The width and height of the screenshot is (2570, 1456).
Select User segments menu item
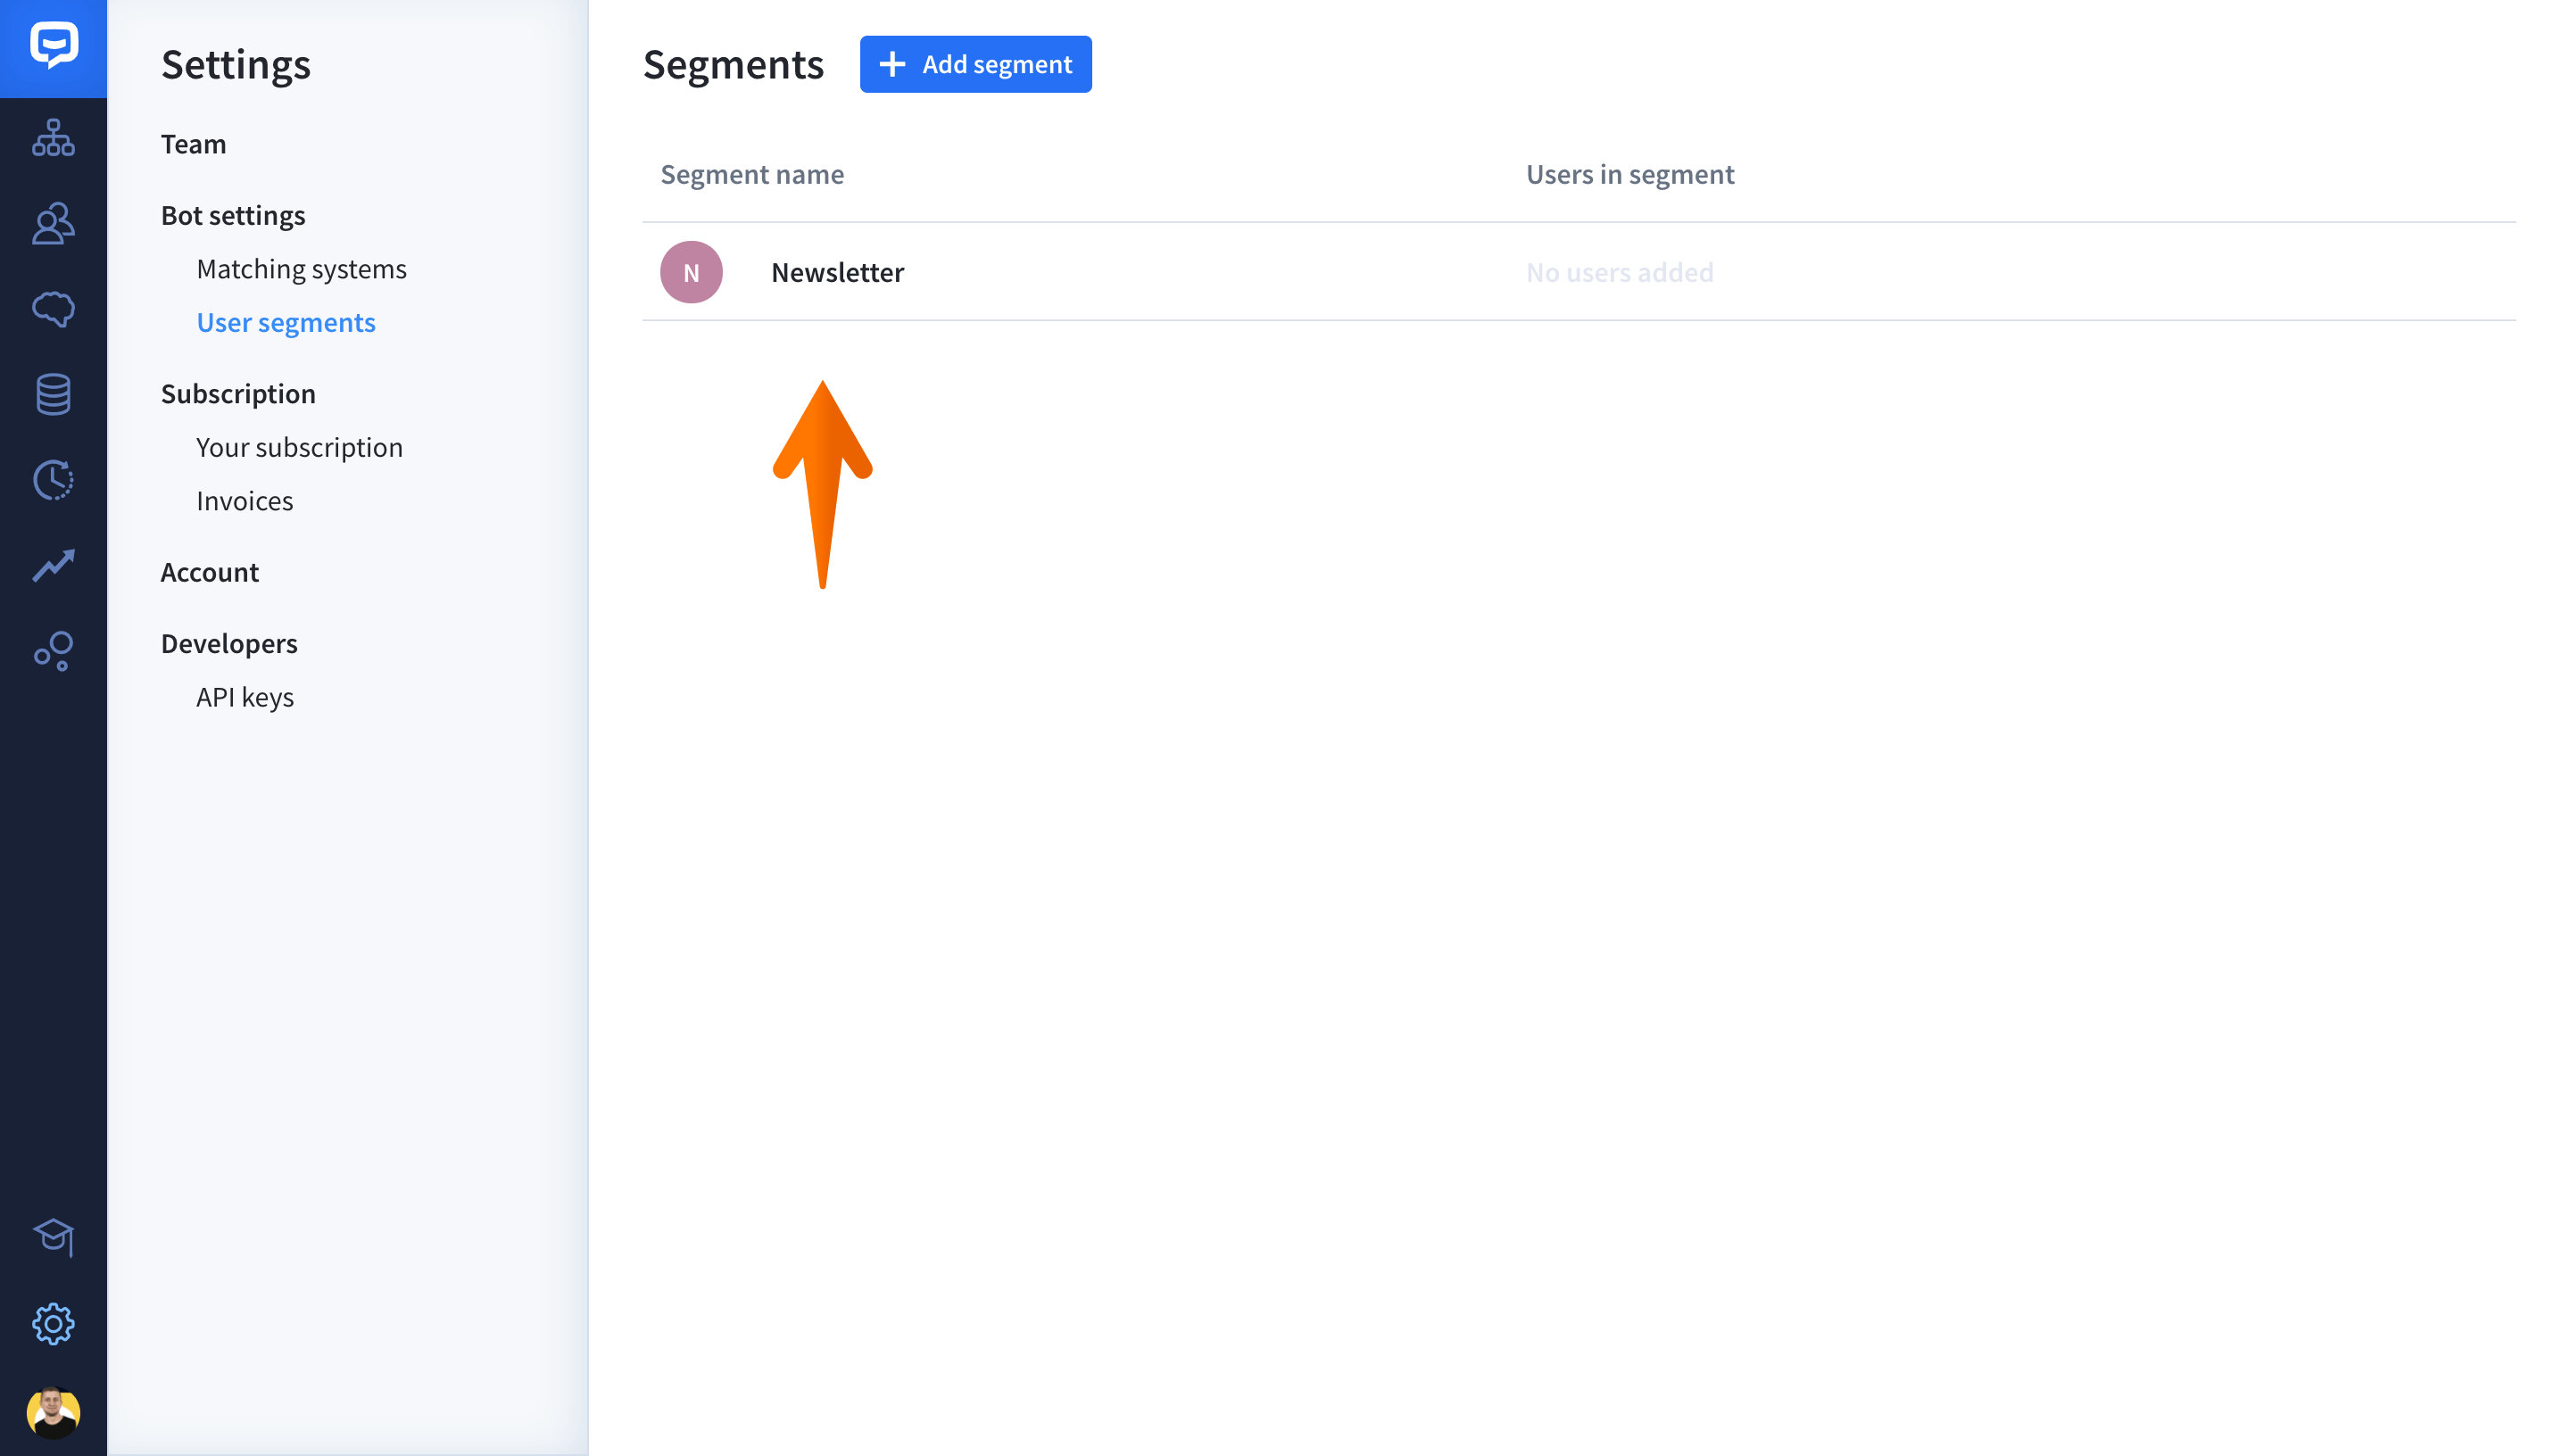(286, 322)
